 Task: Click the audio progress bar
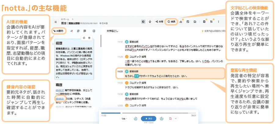click(149, 113)
